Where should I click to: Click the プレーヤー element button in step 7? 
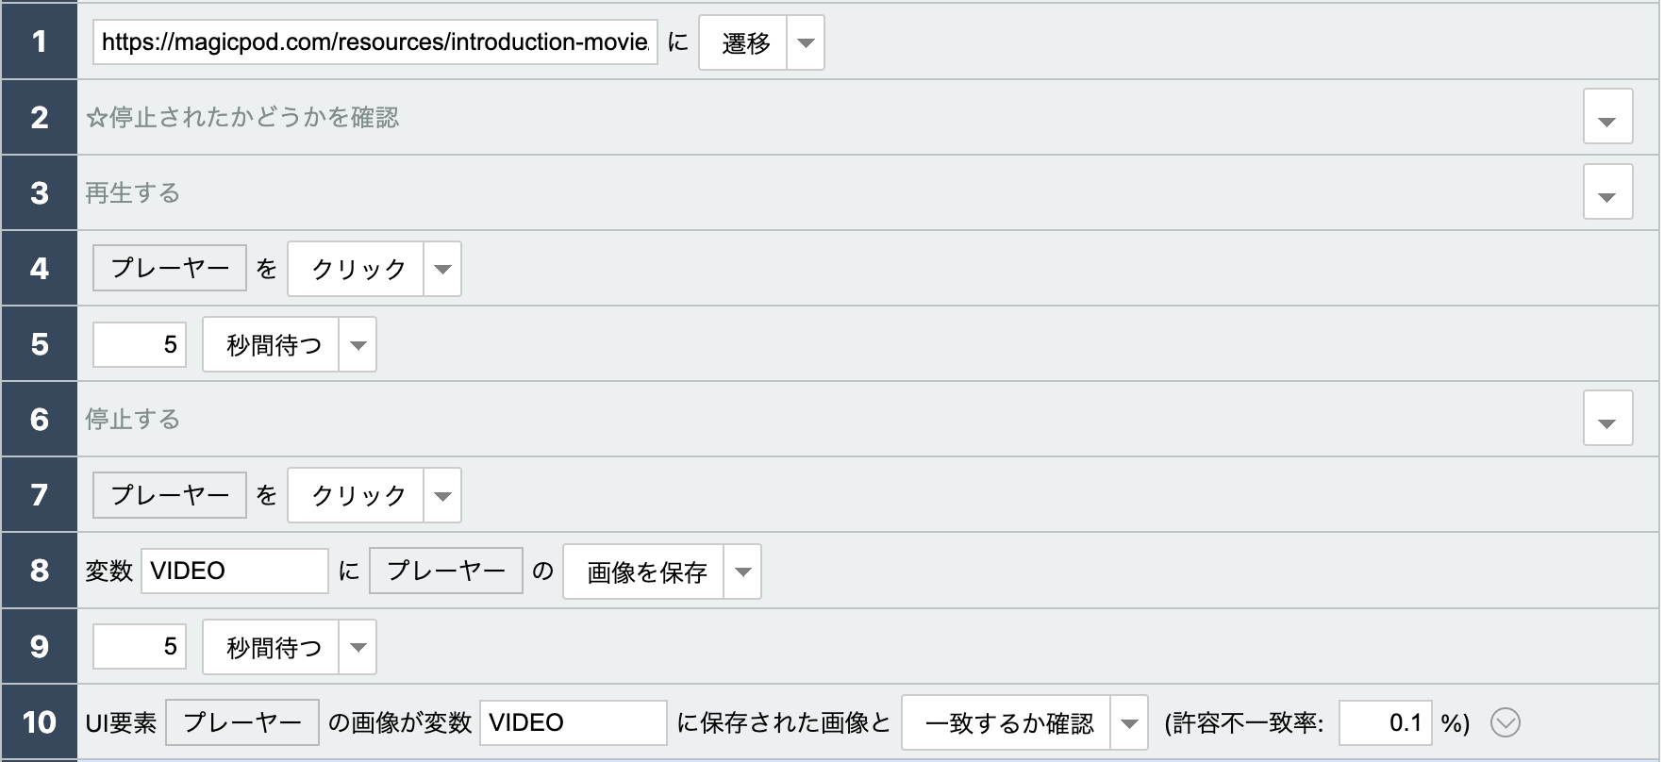pyautogui.click(x=170, y=494)
